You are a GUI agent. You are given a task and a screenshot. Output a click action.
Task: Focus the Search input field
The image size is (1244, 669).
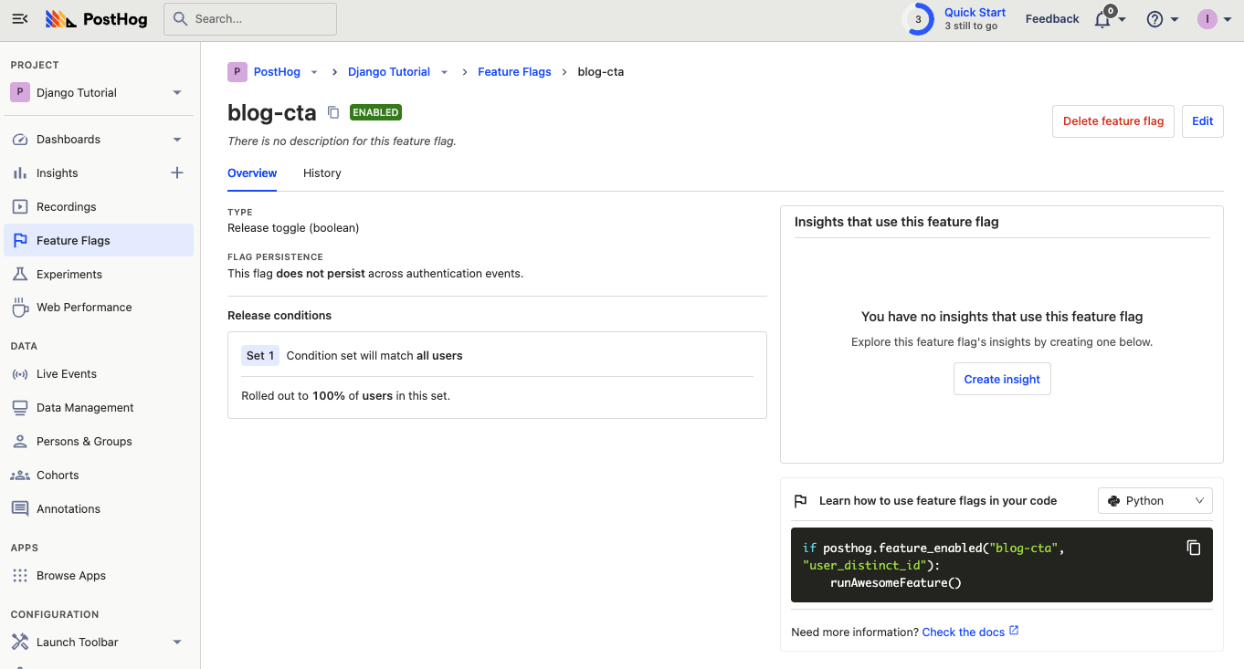point(249,19)
